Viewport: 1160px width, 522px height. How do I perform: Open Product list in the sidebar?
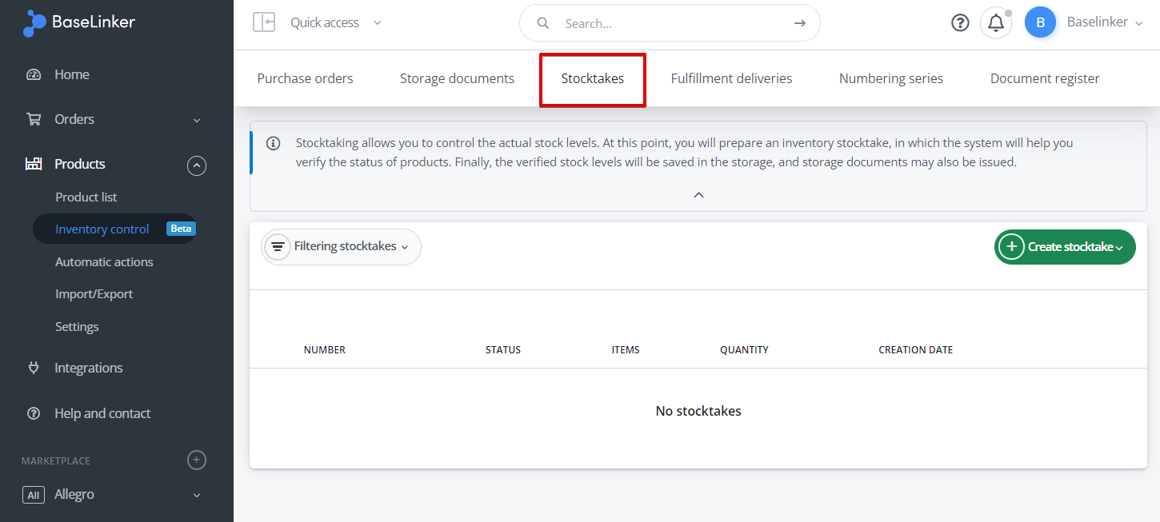(86, 197)
